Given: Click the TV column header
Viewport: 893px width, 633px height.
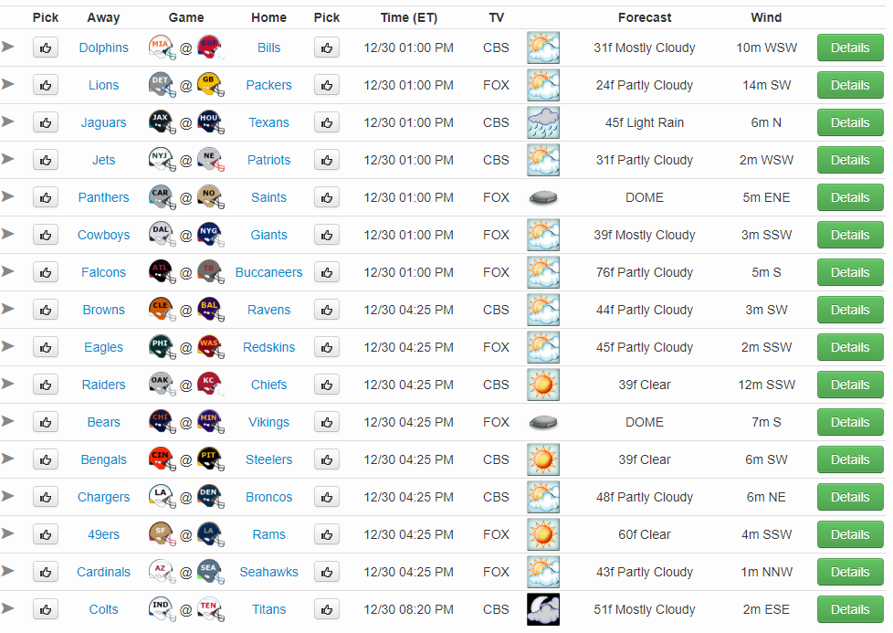Looking at the screenshot, I should (x=496, y=17).
